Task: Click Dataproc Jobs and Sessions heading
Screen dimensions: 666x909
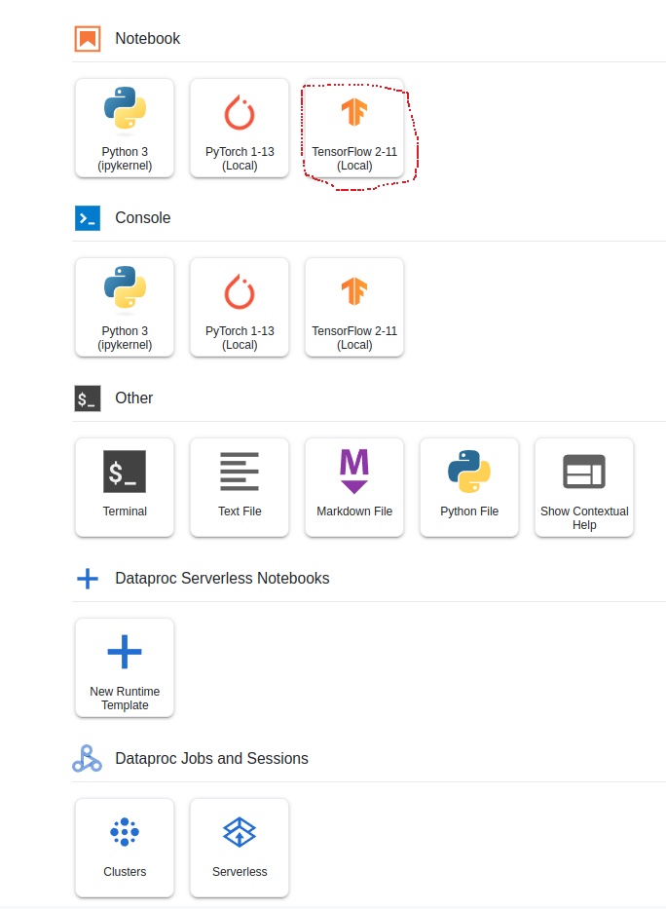Action: coord(211,758)
